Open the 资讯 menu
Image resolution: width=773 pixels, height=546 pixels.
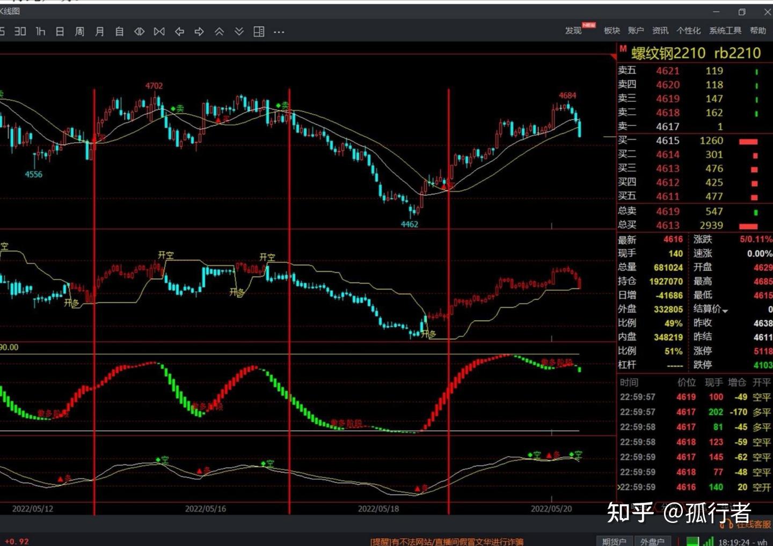click(660, 31)
